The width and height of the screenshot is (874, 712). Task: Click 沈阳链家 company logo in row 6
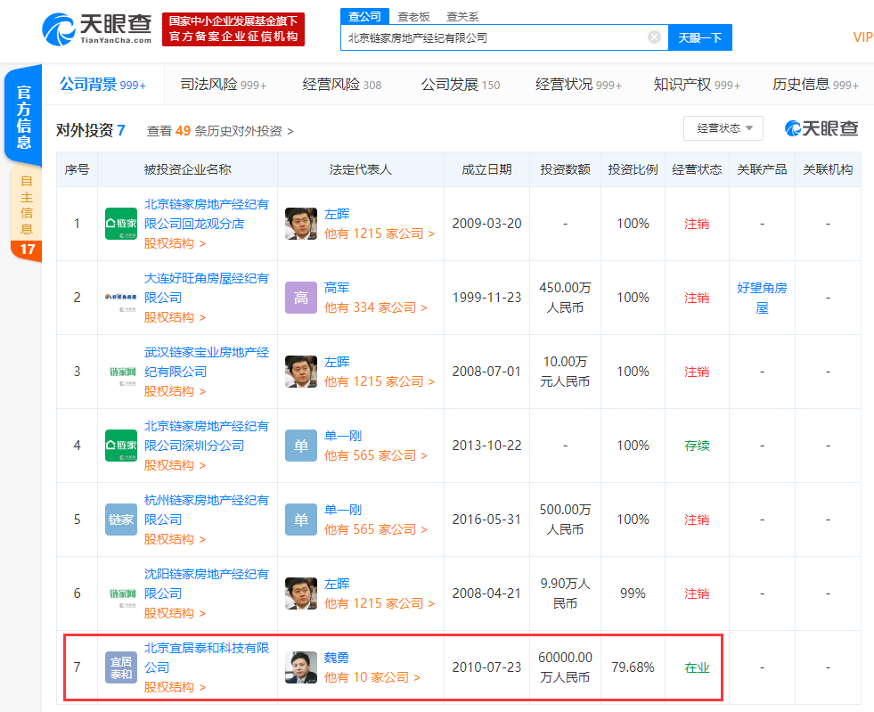pos(121,593)
